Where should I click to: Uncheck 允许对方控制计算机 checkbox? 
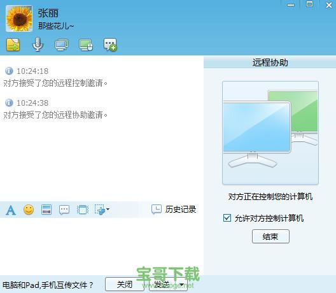(x=227, y=218)
